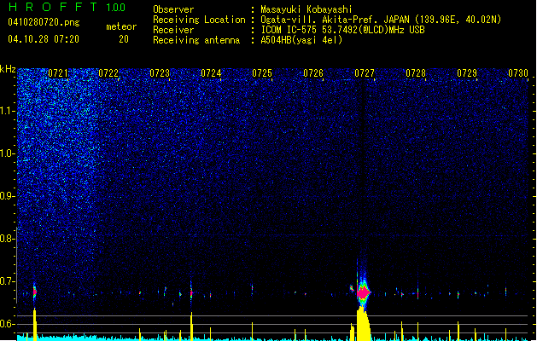This screenshot has width=537, height=341.
Task: Click the 0725 time marker
Action: [x=262, y=73]
